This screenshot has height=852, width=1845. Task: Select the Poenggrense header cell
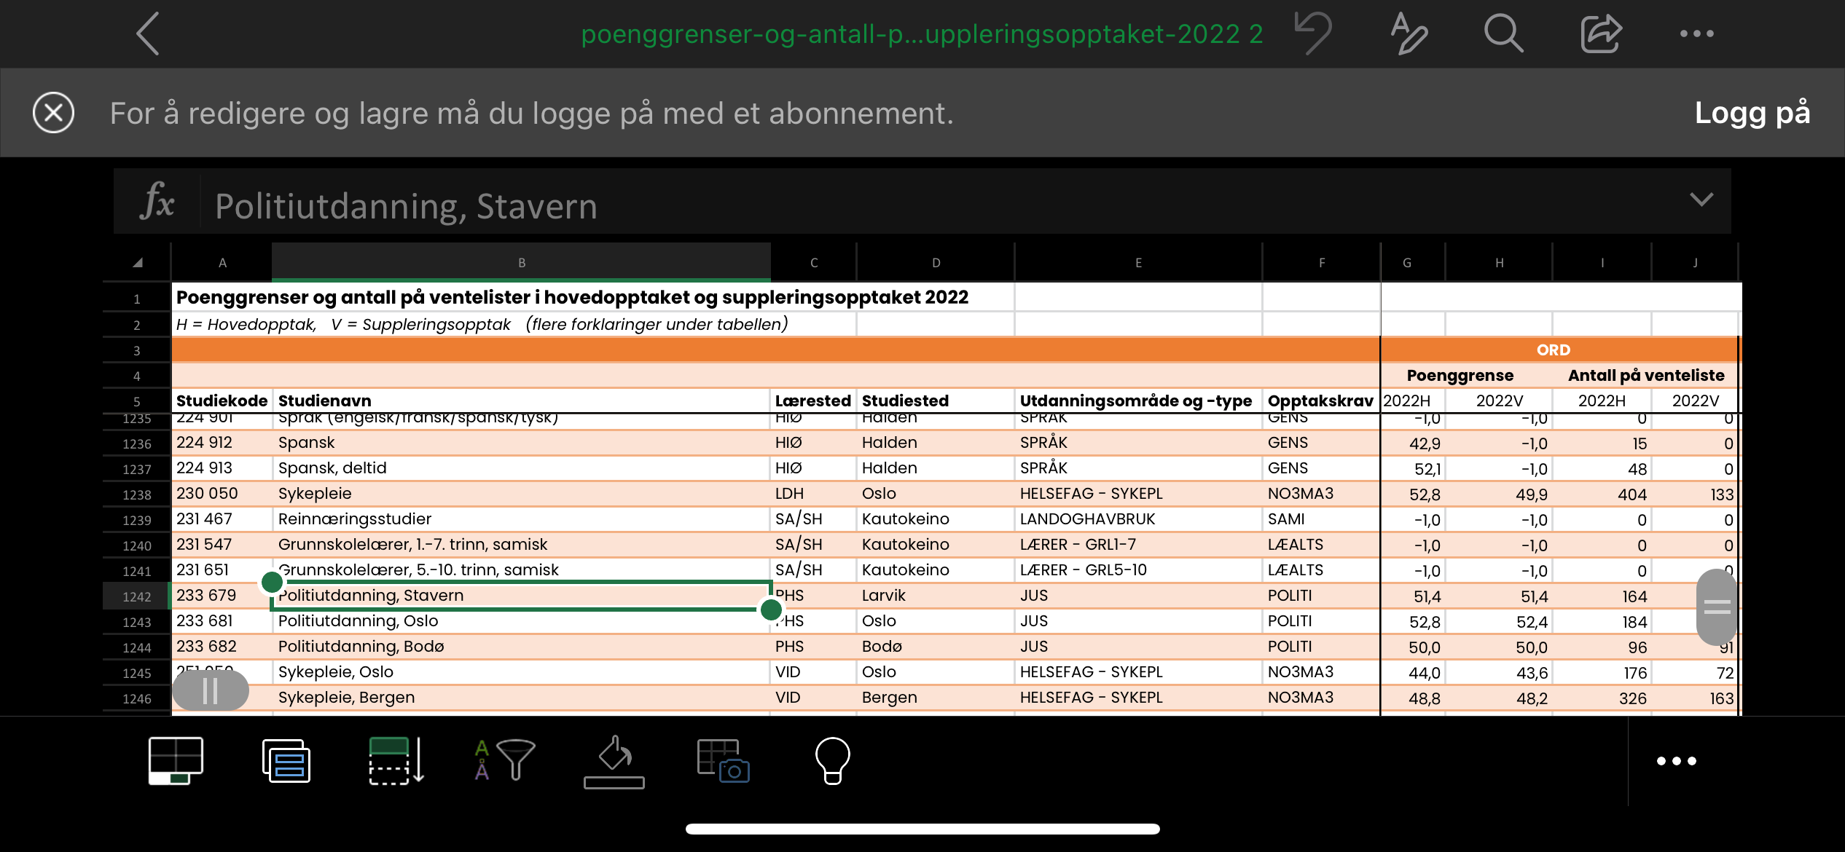point(1460,375)
